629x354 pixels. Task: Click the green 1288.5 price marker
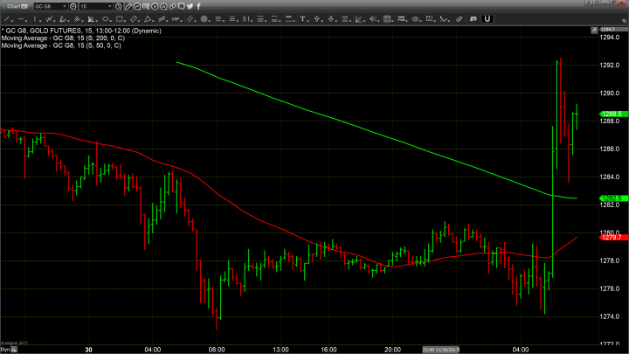point(610,114)
